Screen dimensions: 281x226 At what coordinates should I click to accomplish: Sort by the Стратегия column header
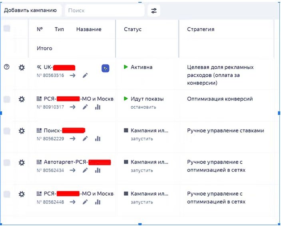(201, 29)
